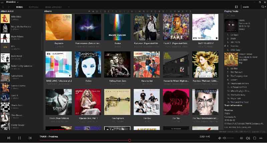Select artist Charlie Puth
This screenshot has height=143, width=267.
click(x=20, y=107)
